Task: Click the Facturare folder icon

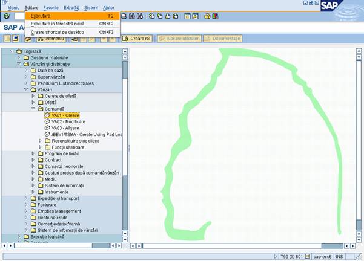Action: 34,205
